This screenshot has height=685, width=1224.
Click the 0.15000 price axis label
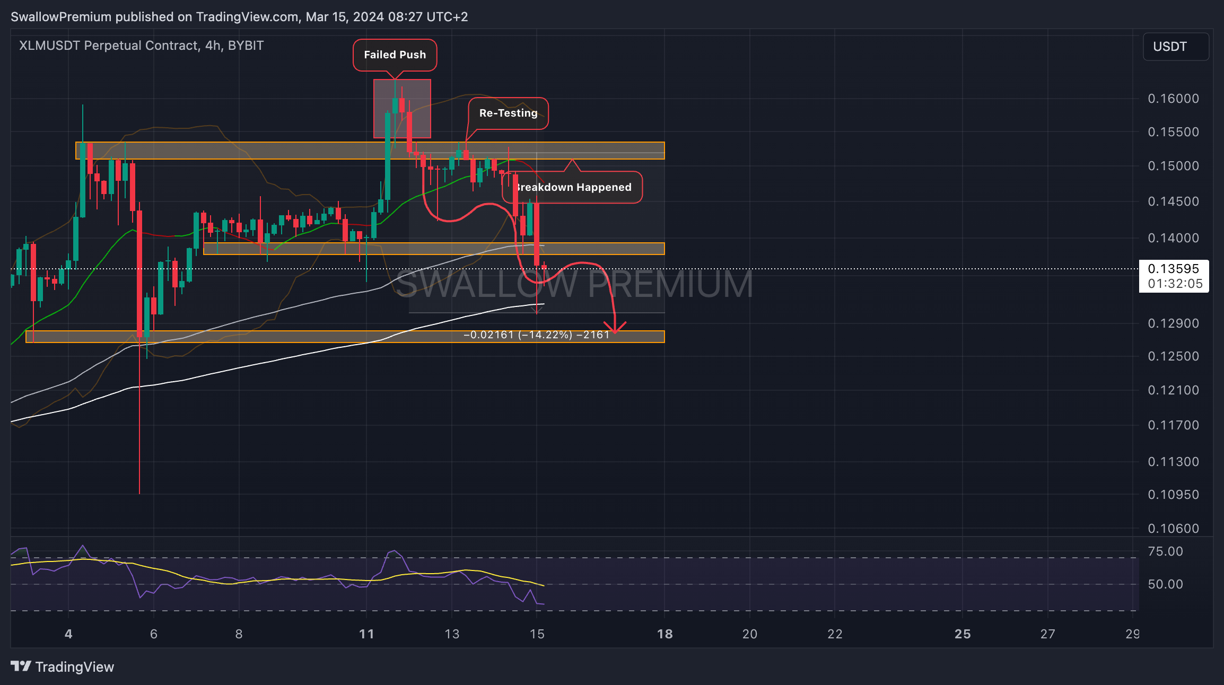click(x=1173, y=166)
